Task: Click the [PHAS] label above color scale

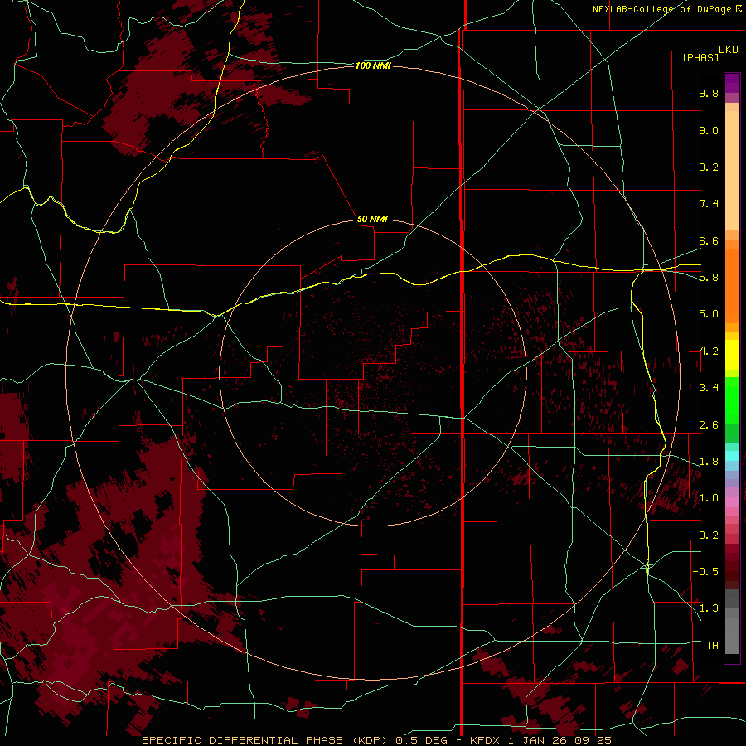Action: (x=700, y=57)
